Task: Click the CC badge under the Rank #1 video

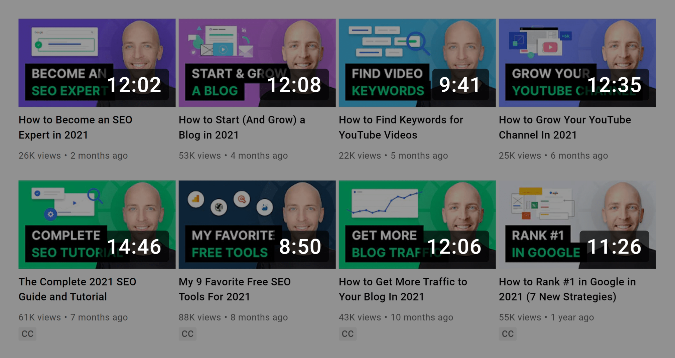Action: pyautogui.click(x=508, y=334)
